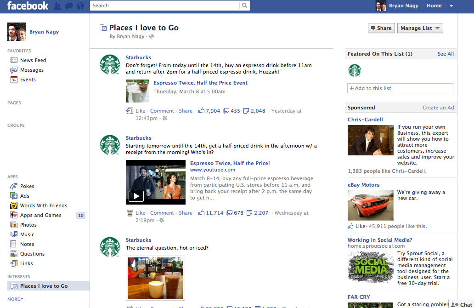
Task: Click Add to this list field
Action: [x=400, y=88]
